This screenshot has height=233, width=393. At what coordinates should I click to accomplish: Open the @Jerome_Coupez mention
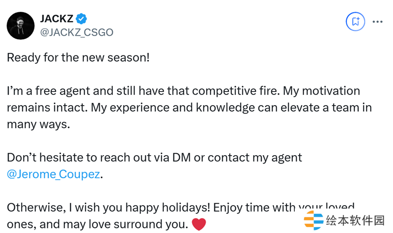(53, 174)
